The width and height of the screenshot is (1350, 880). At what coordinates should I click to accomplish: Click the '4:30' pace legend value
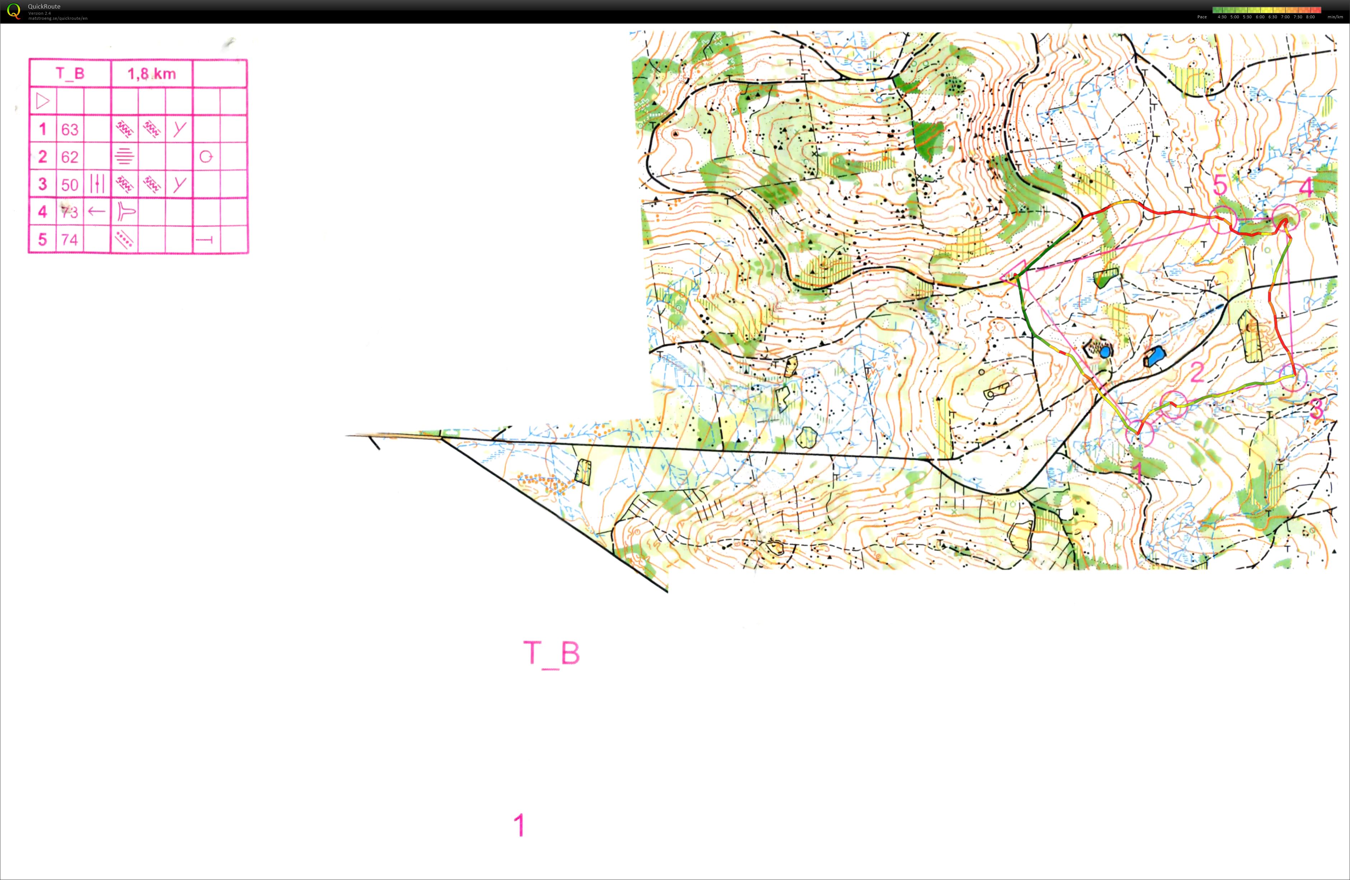click(x=1222, y=17)
